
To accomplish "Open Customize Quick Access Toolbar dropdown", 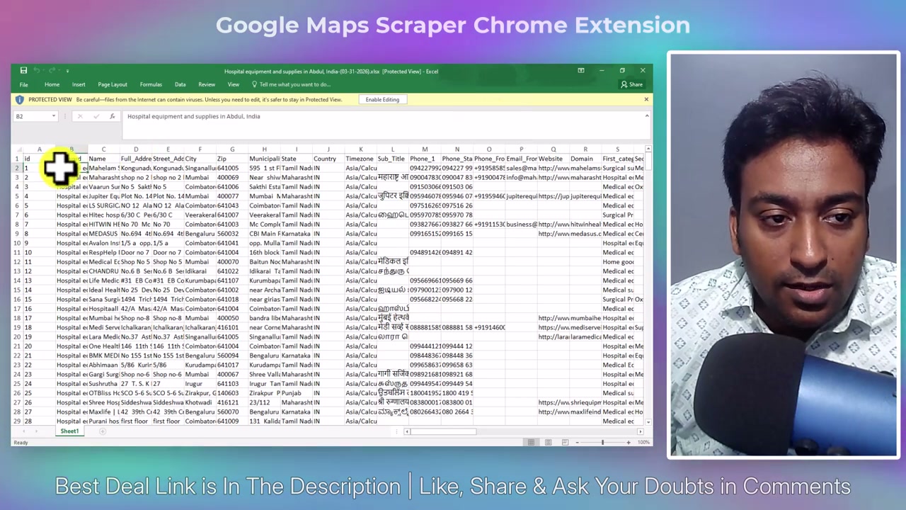I will [x=67, y=71].
